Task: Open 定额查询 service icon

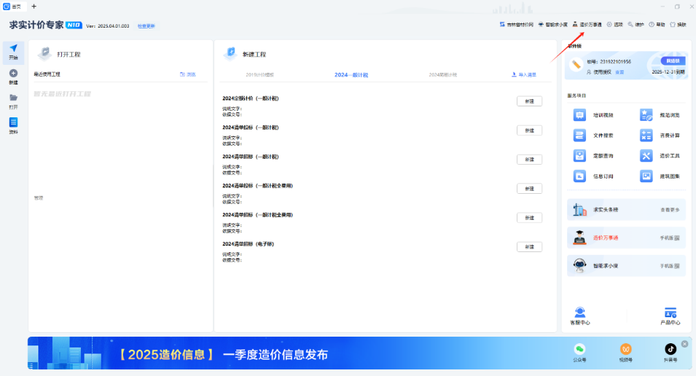Action: [579, 156]
